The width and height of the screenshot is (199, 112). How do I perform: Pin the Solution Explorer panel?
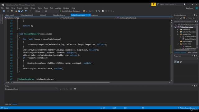194,15
